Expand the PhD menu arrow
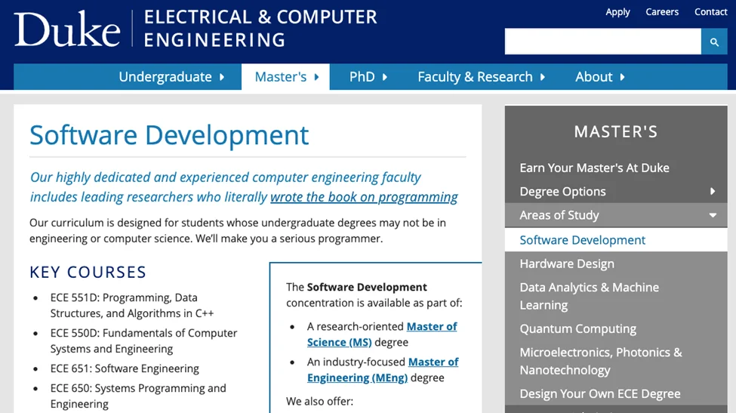The height and width of the screenshot is (413, 736). coord(385,77)
